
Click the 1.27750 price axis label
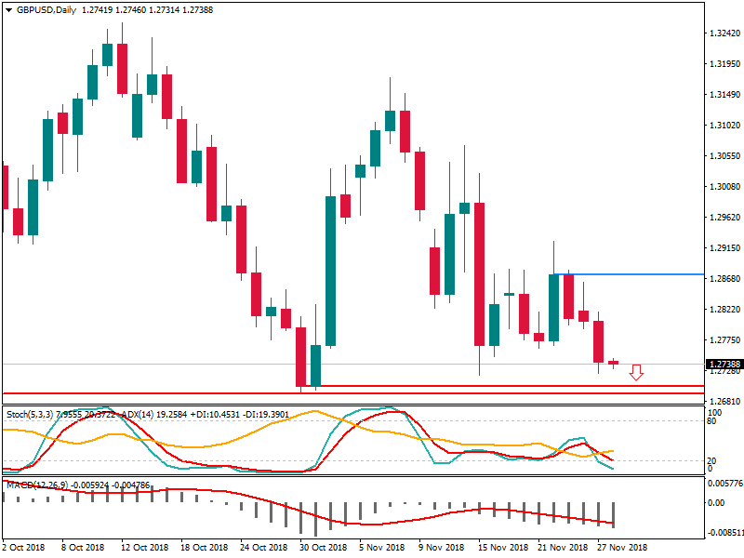click(724, 339)
